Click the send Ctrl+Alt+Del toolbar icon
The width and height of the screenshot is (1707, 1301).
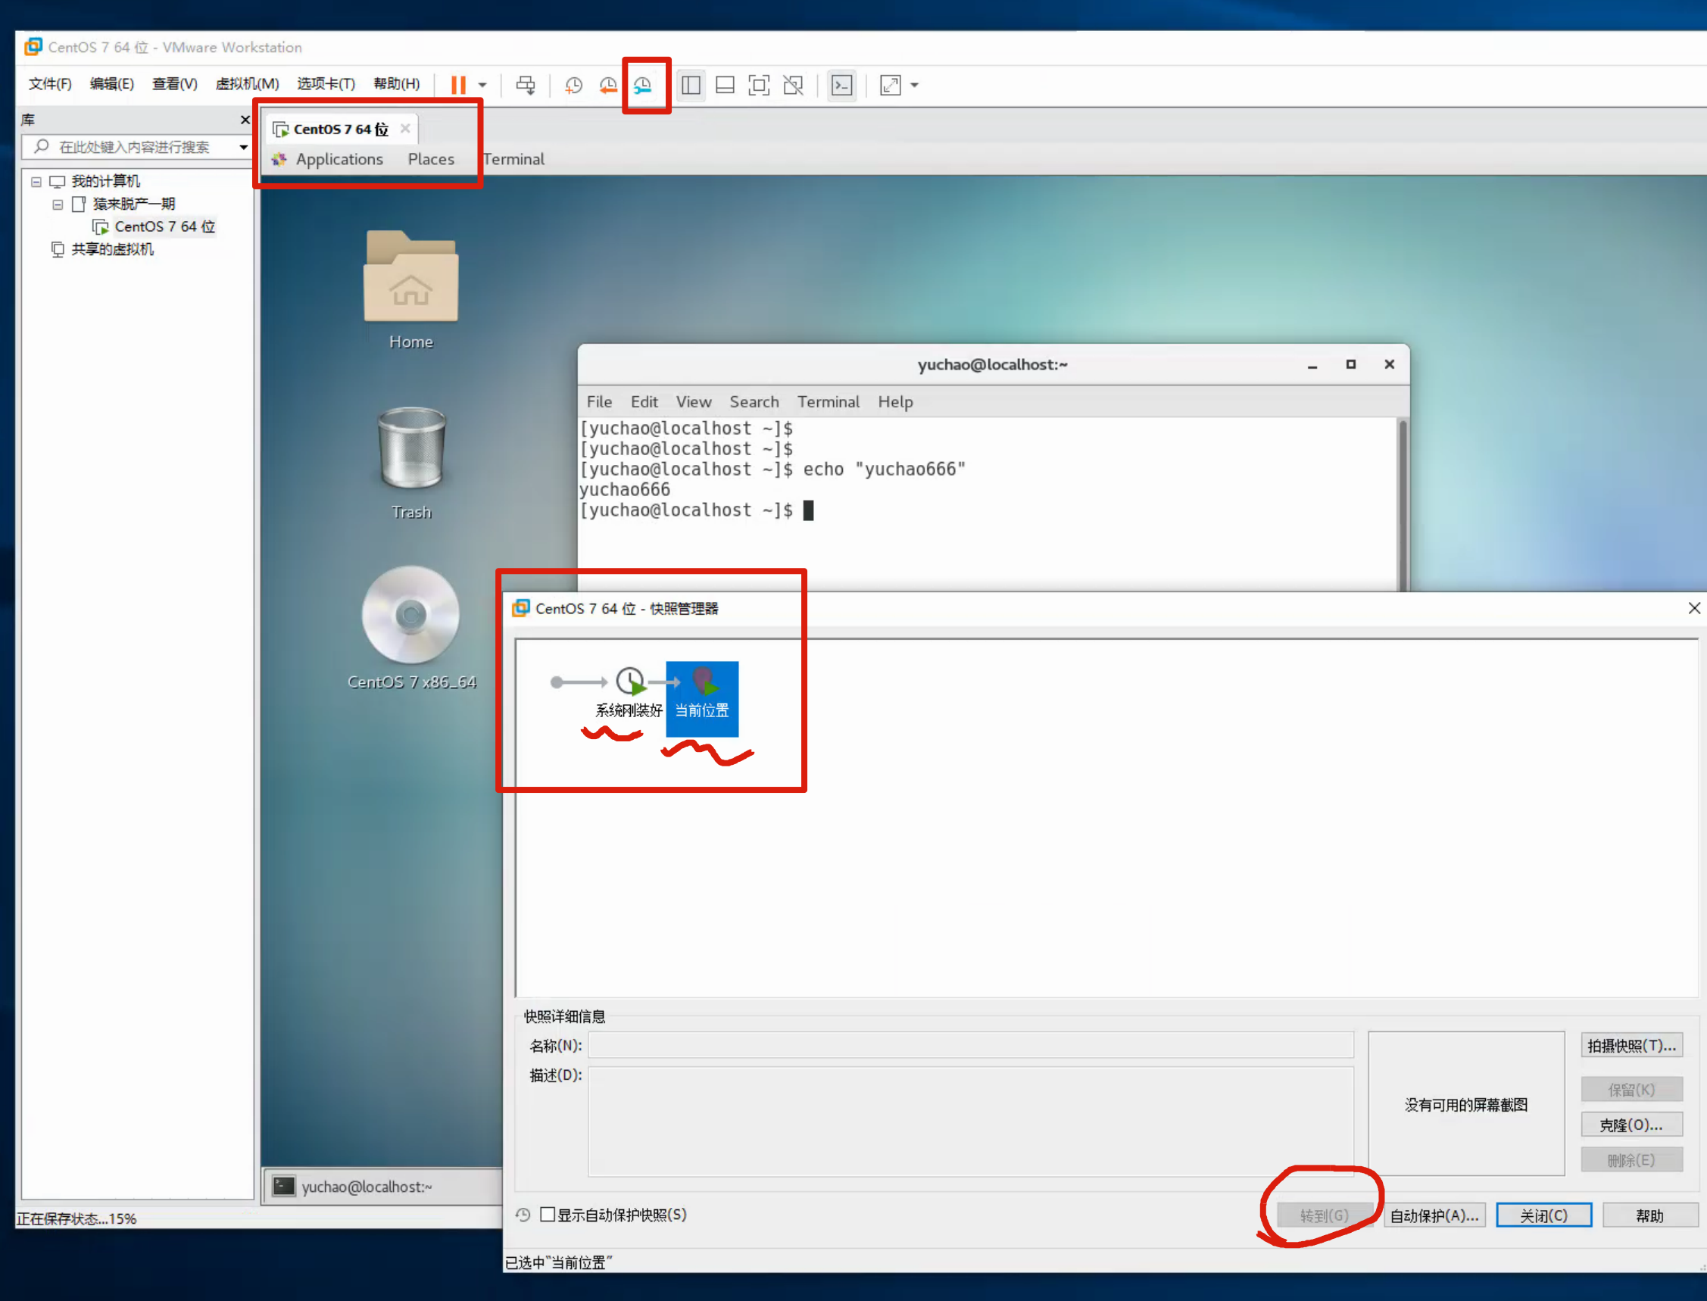click(x=526, y=85)
